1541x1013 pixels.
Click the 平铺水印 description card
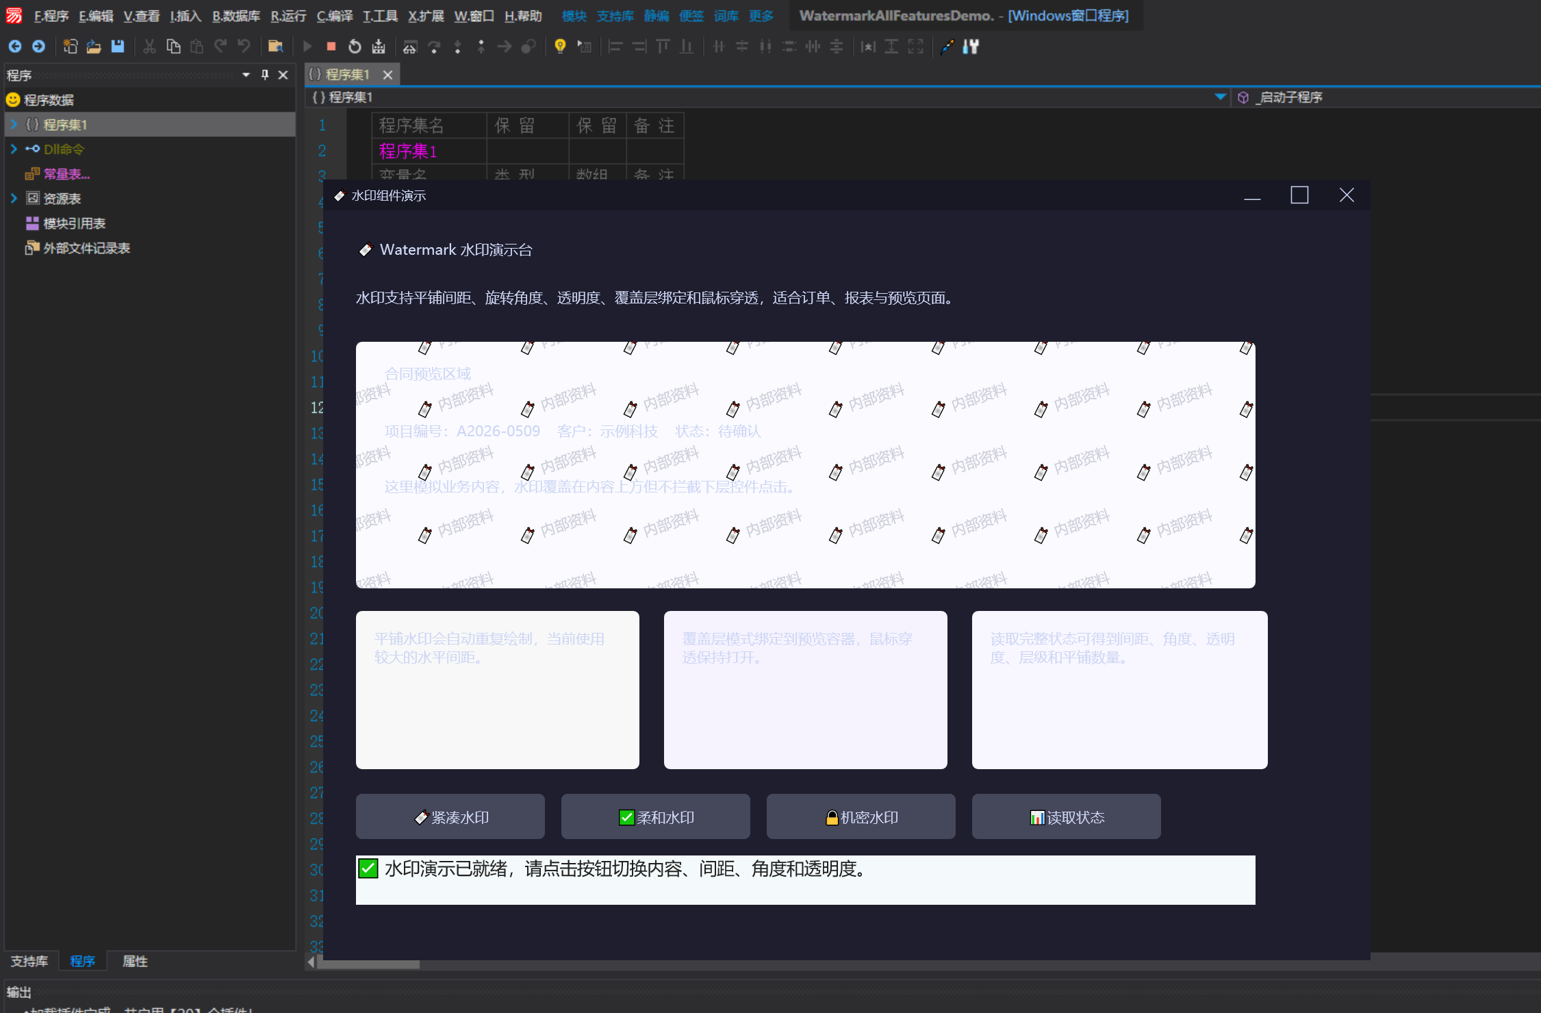coord(498,690)
